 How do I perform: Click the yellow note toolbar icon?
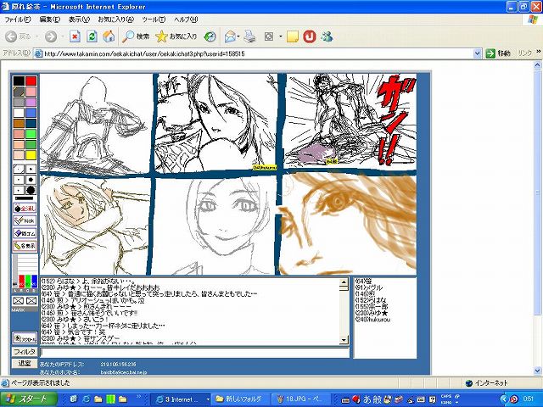click(x=292, y=36)
